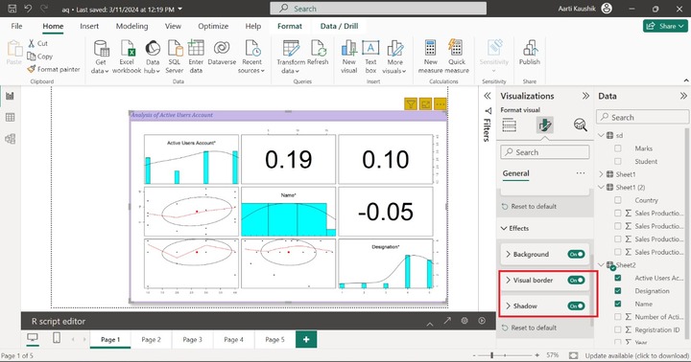Click Update available link
Screen dimensions: 691x362
tap(637, 355)
